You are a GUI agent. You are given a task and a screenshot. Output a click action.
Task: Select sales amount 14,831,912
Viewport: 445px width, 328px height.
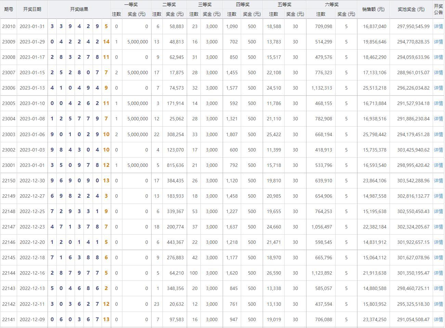(x=375, y=242)
